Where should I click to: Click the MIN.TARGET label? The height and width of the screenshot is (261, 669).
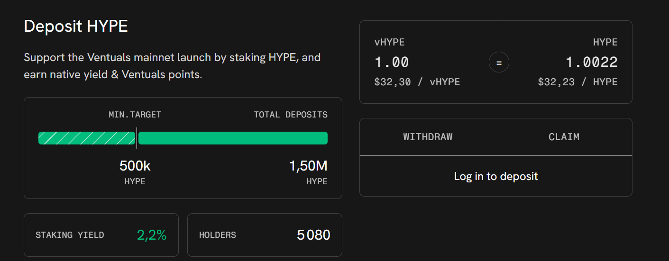(x=135, y=115)
